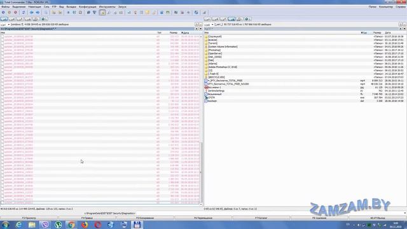The image size is (407, 229).
Task: Open the Конфигурация menu
Action: coord(88,7)
